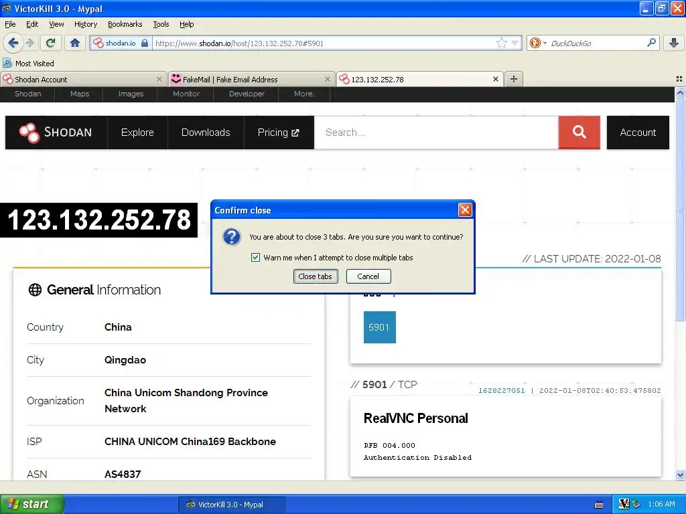Click the red Shodan search button
The height and width of the screenshot is (514, 686).
pos(579,133)
